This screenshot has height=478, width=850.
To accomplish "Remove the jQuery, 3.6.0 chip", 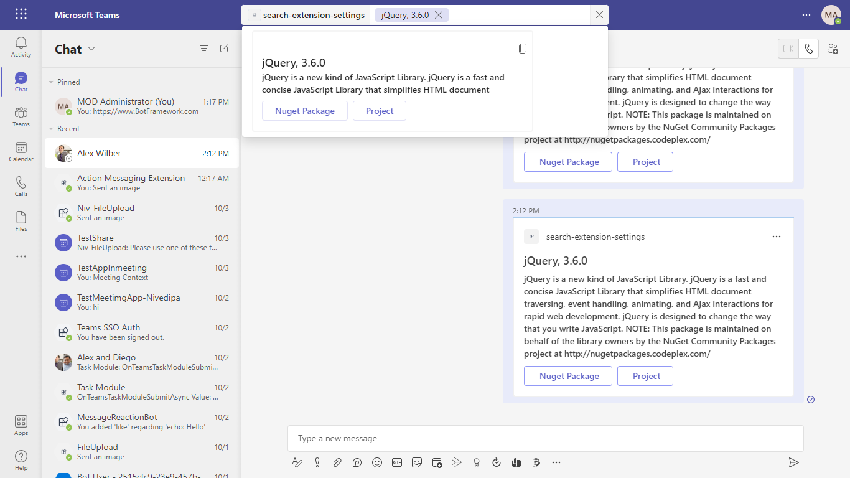I will pos(439,15).
